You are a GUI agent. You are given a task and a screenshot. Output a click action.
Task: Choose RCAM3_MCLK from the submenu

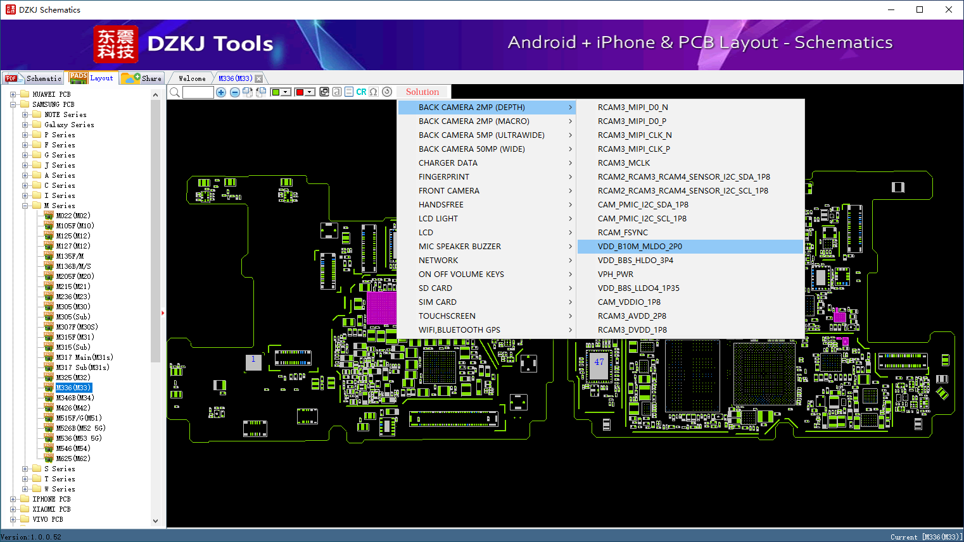tap(691, 163)
